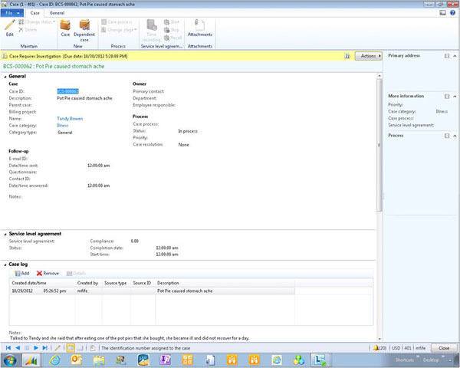Click the Dependent case icon
The image size is (460, 368).
point(84,26)
